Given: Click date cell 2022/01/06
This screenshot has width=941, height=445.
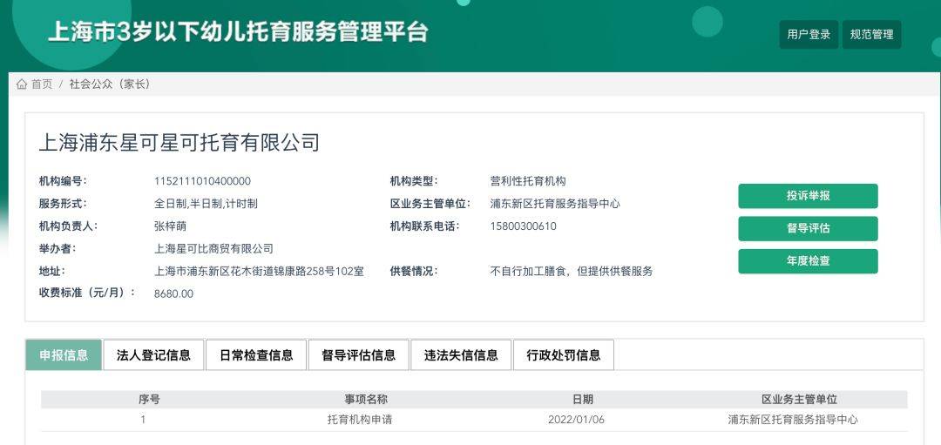Looking at the screenshot, I should [x=576, y=420].
